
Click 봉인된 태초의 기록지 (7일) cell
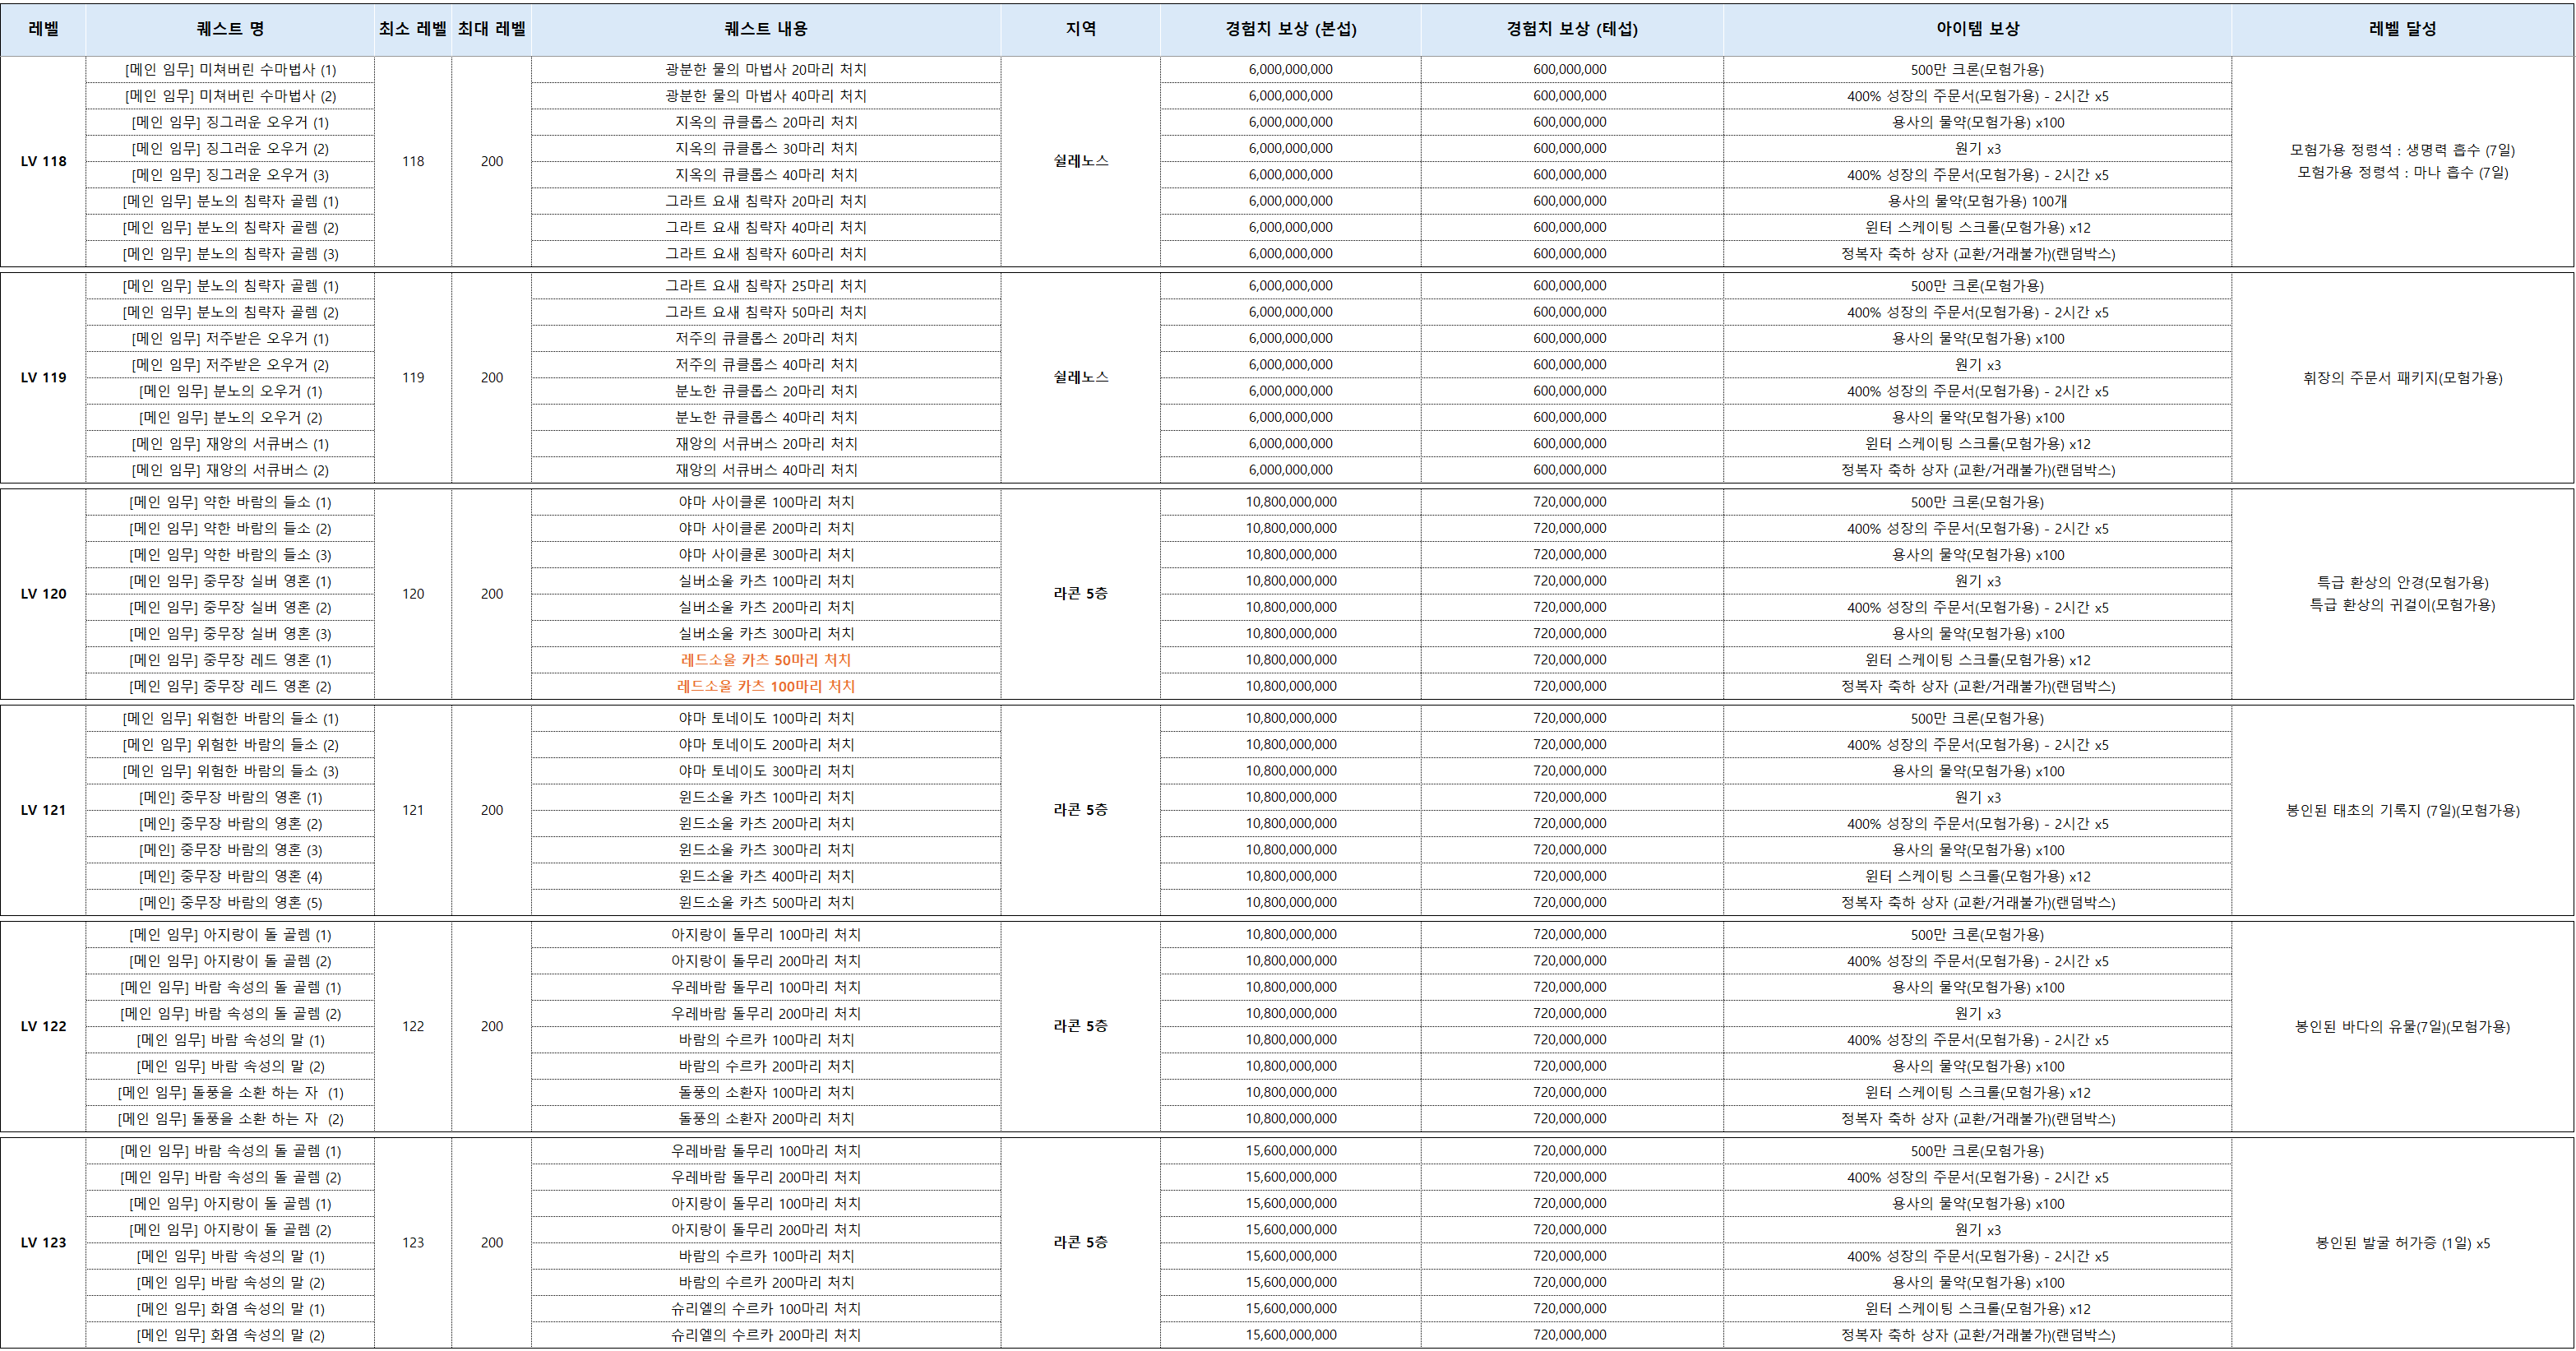[x=2402, y=811]
